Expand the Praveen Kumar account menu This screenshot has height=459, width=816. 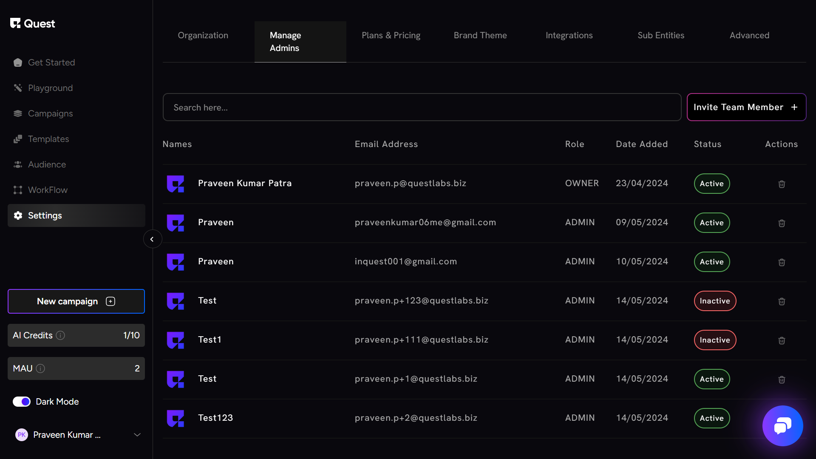click(137, 435)
